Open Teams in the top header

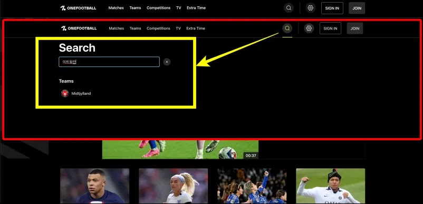pyautogui.click(x=135, y=8)
